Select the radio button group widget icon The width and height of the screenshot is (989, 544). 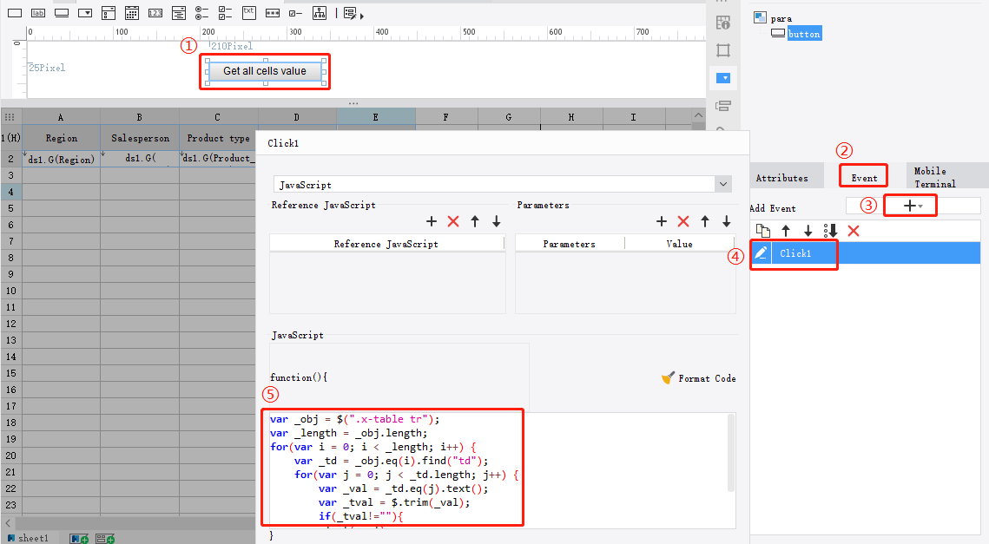point(201,13)
